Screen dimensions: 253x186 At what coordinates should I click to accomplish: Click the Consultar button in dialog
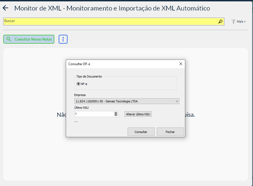141,132
